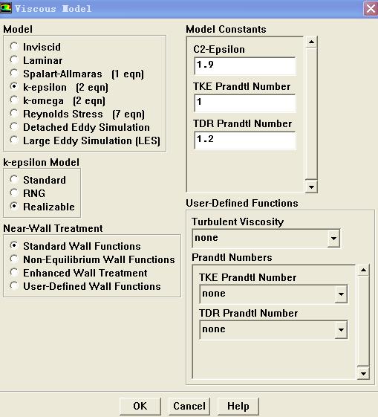Click Model Constants scroll up arrow
Viewport: 378px width, 417px height.
tap(311, 42)
